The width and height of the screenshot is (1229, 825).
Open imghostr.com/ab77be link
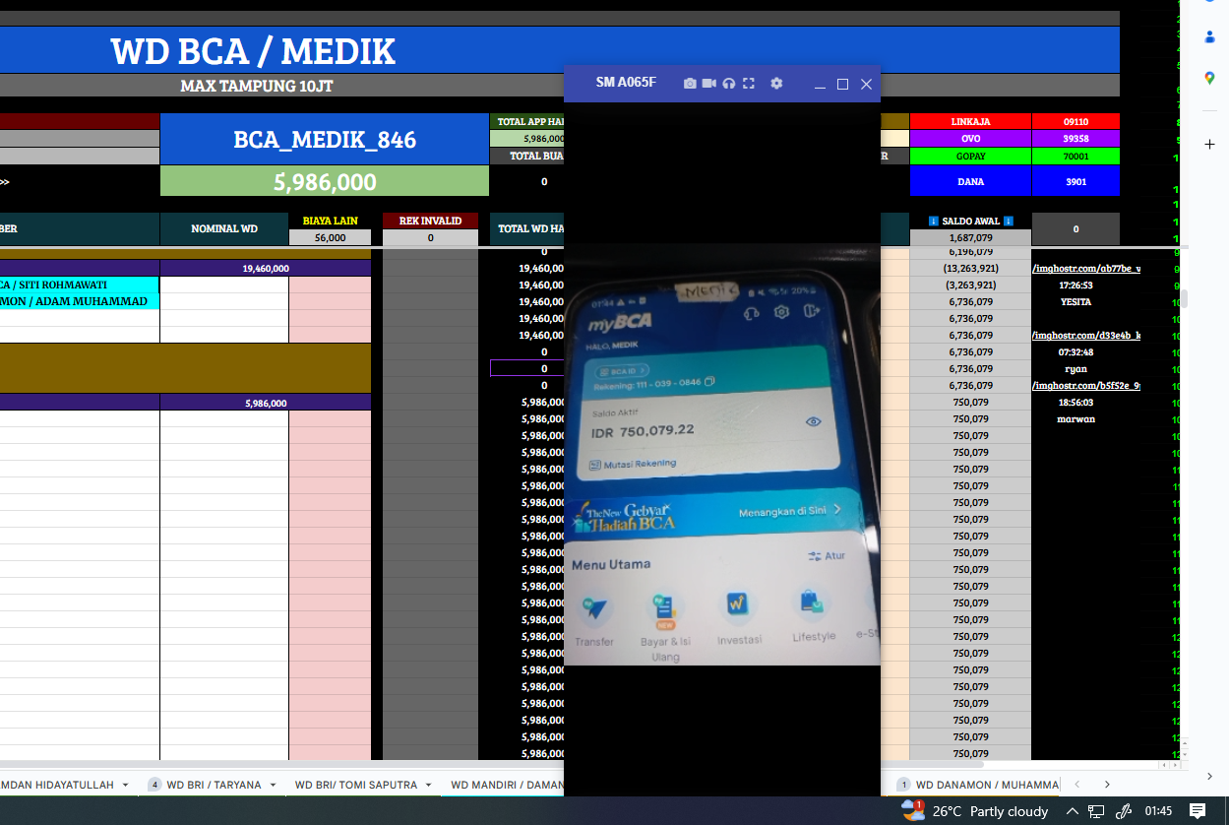[1086, 269]
